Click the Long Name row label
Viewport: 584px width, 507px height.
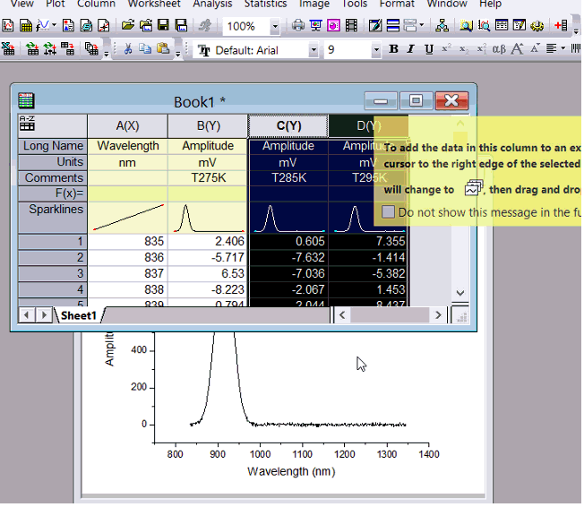click(x=53, y=146)
